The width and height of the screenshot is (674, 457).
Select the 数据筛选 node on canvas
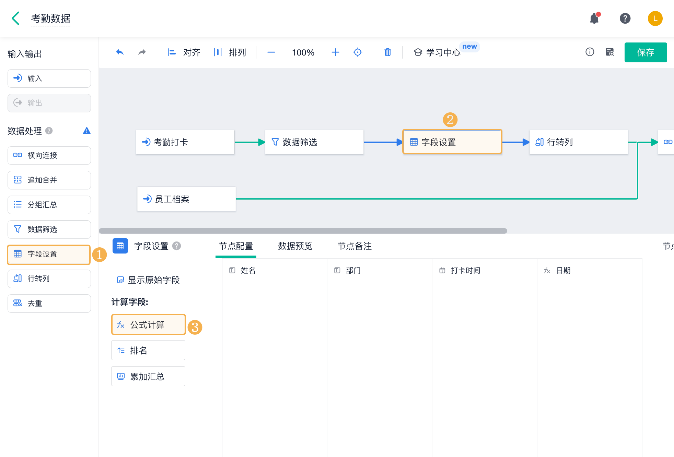(314, 142)
